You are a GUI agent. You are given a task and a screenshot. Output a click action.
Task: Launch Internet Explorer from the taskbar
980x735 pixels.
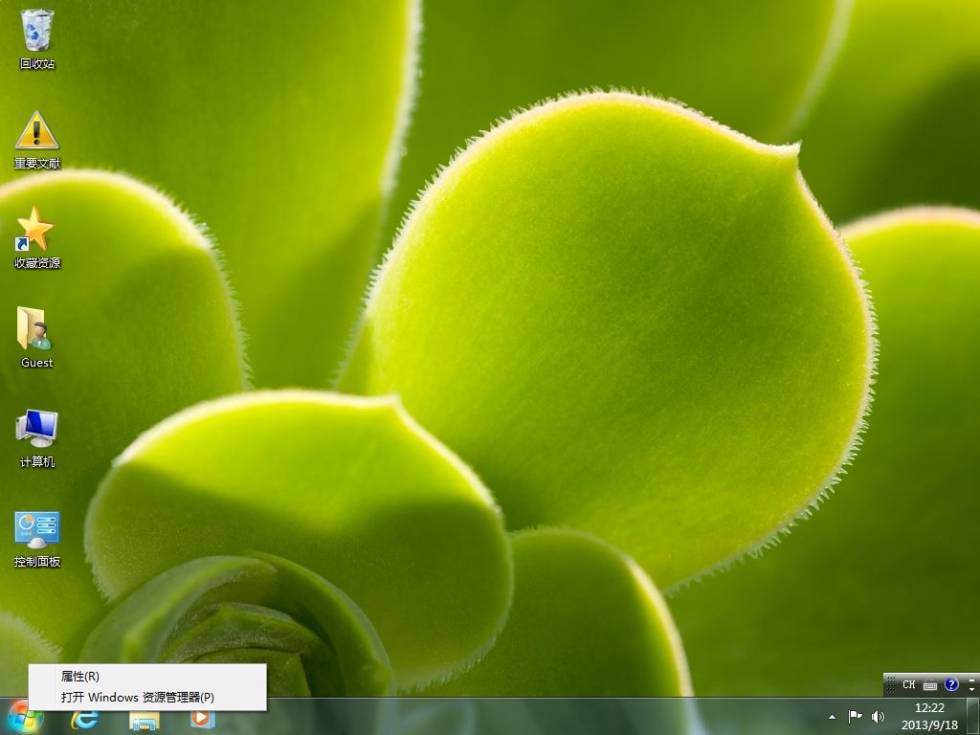pyautogui.click(x=84, y=718)
